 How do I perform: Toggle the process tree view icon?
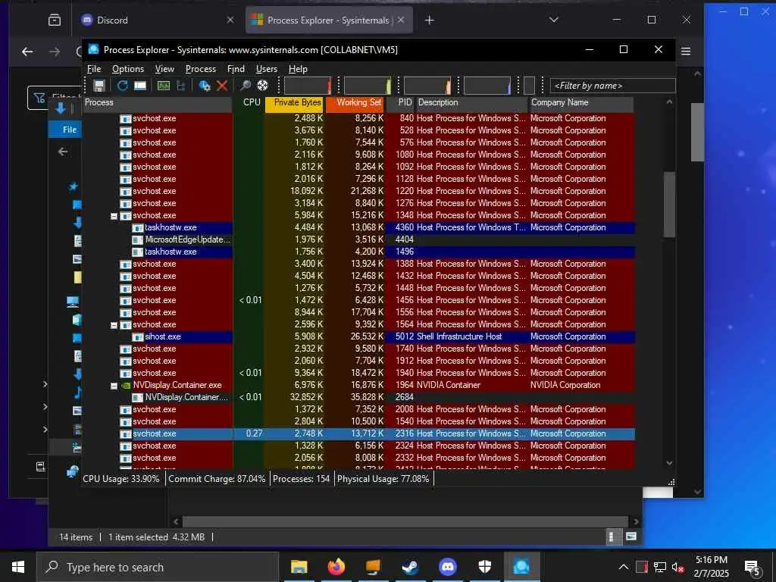coord(180,86)
